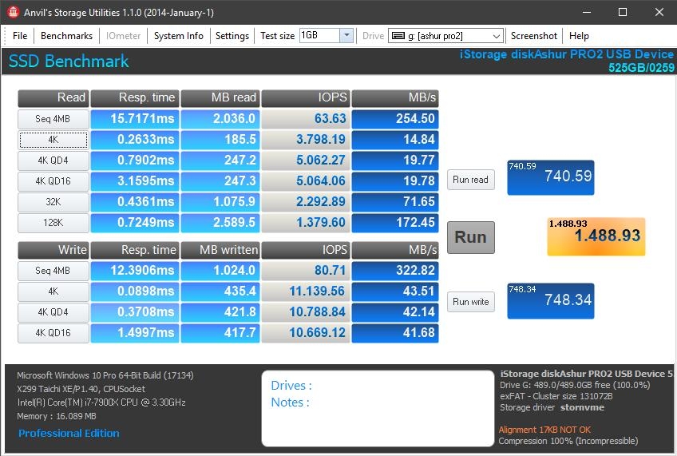Image resolution: width=677 pixels, height=456 pixels.
Task: Open the Settings menu
Action: coord(232,36)
